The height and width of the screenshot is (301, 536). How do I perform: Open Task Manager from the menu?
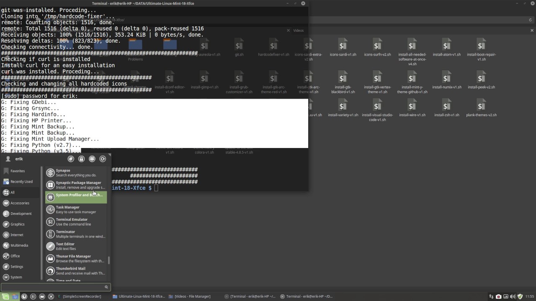click(x=76, y=209)
